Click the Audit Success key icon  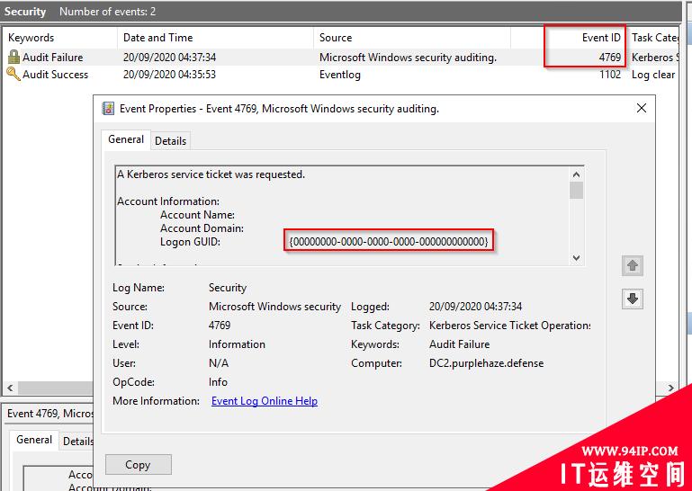click(13, 74)
